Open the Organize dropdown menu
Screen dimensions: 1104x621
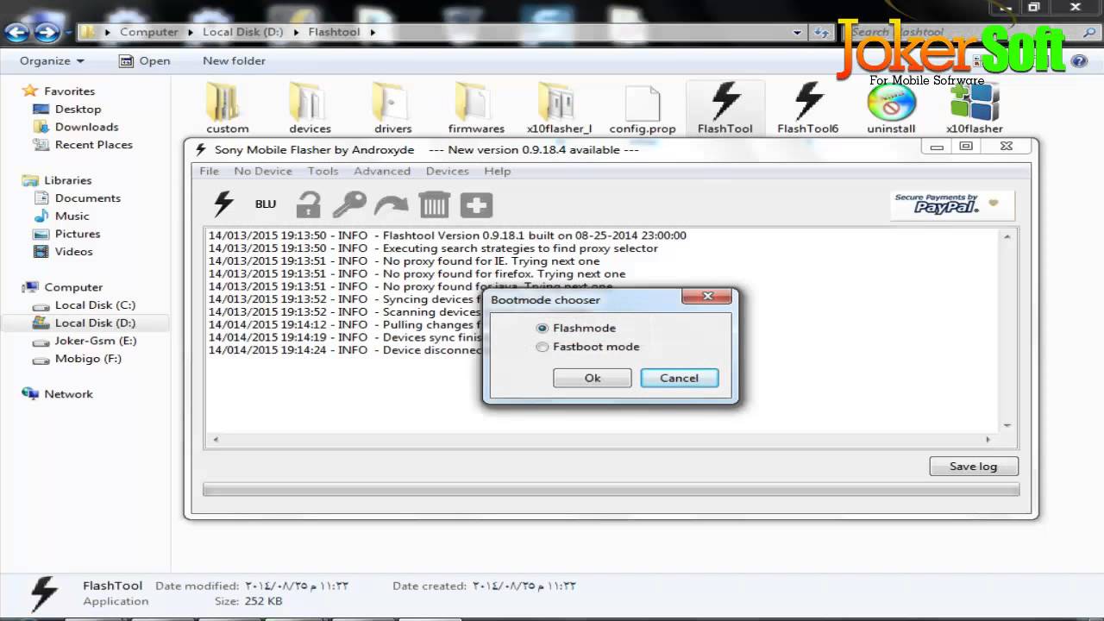[x=53, y=61]
